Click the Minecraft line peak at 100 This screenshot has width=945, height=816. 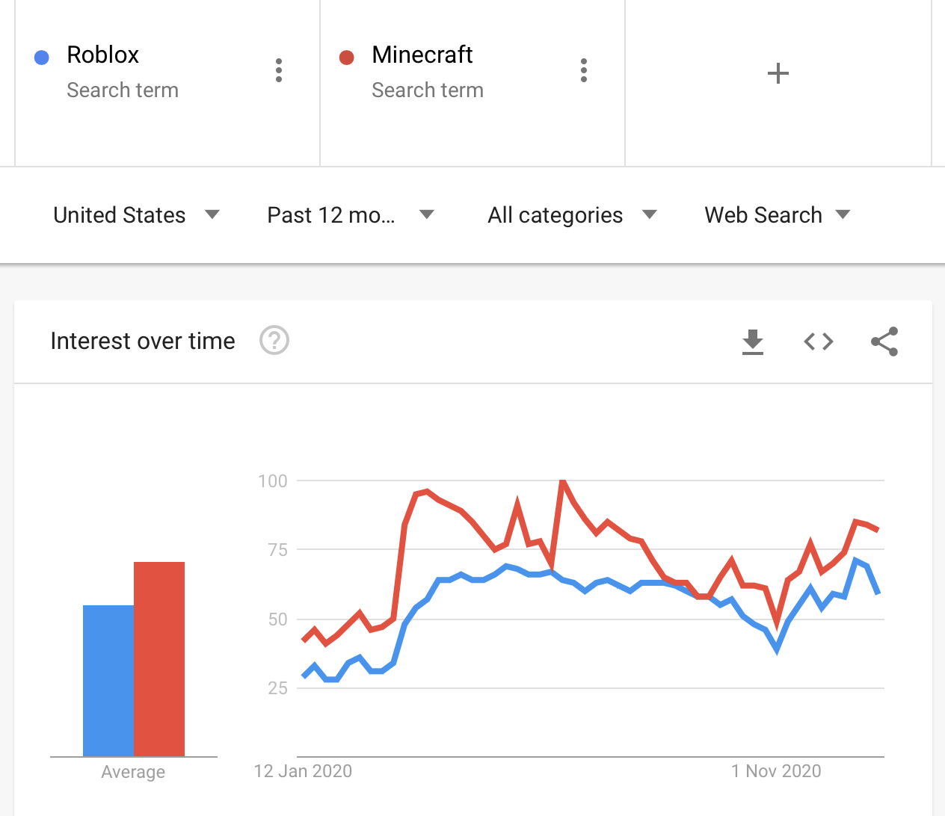click(562, 482)
